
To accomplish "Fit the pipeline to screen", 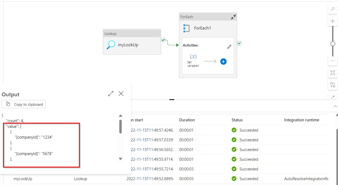I will click(x=333, y=73).
